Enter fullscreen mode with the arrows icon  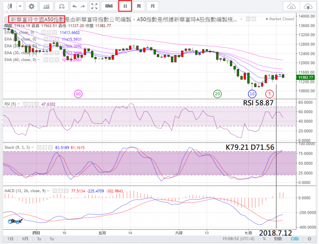94,6
